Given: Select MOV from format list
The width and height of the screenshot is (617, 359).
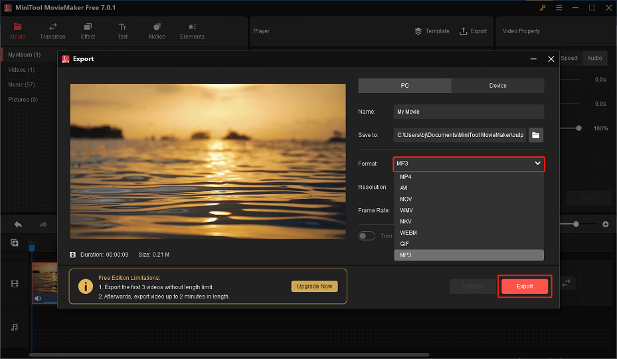Looking at the screenshot, I should [469, 199].
